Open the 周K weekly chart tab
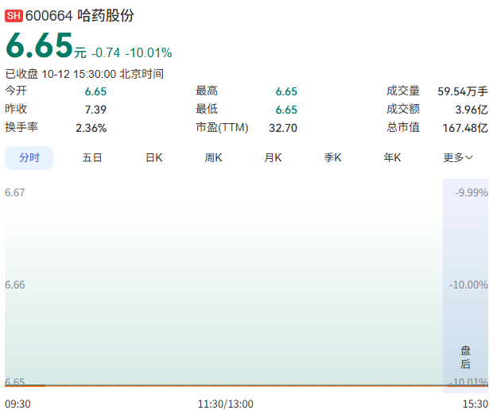This screenshot has width=497, height=410. 213,157
